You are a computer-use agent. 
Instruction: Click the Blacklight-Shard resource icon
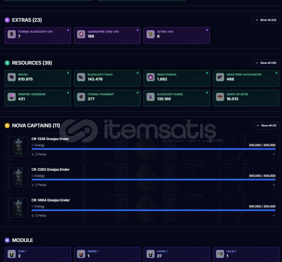(x=151, y=97)
